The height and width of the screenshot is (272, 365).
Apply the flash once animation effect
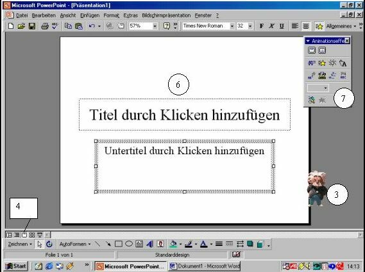[x=343, y=63]
